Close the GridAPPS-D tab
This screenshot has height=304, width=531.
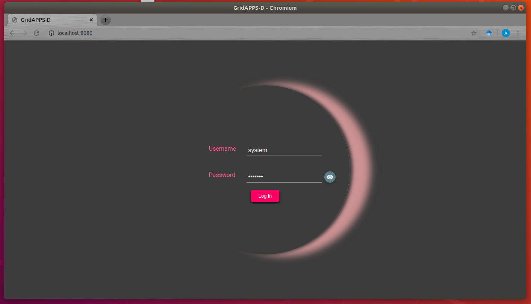[91, 20]
